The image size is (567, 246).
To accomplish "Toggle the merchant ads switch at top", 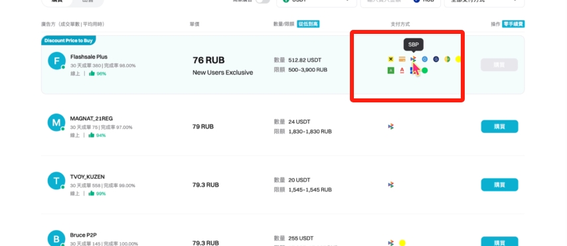I will click(x=262, y=1).
